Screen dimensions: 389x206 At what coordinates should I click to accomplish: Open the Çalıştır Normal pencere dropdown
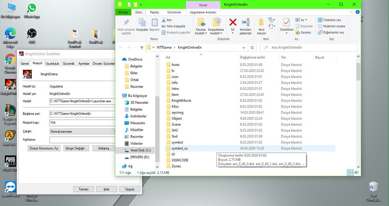click(x=83, y=132)
